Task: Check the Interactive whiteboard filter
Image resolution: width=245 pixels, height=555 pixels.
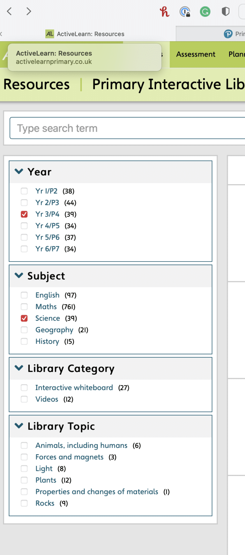Action: 24,387
